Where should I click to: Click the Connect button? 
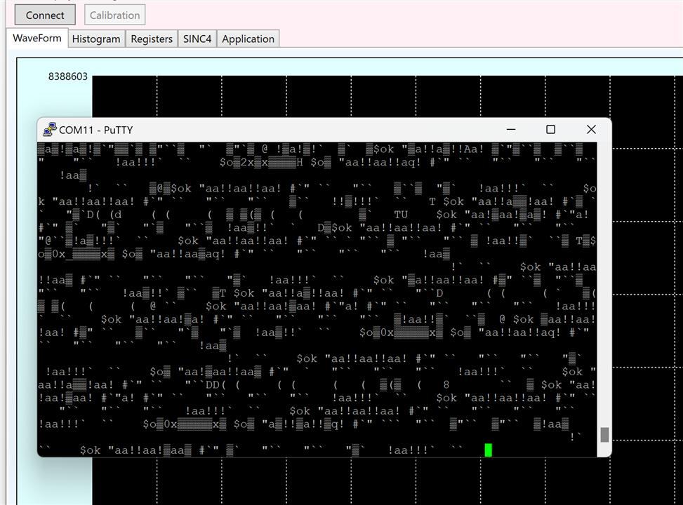(x=45, y=15)
